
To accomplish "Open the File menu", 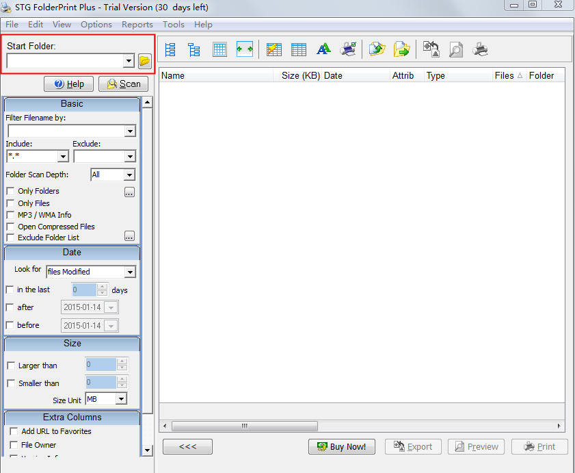I will [12, 25].
